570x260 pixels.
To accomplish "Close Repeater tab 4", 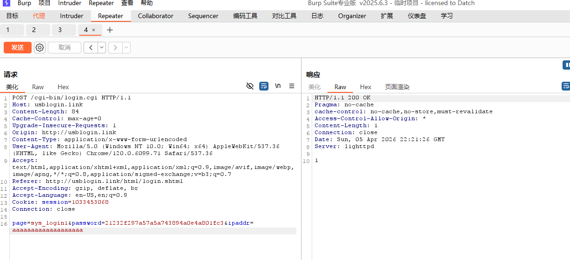I will tap(93, 30).
